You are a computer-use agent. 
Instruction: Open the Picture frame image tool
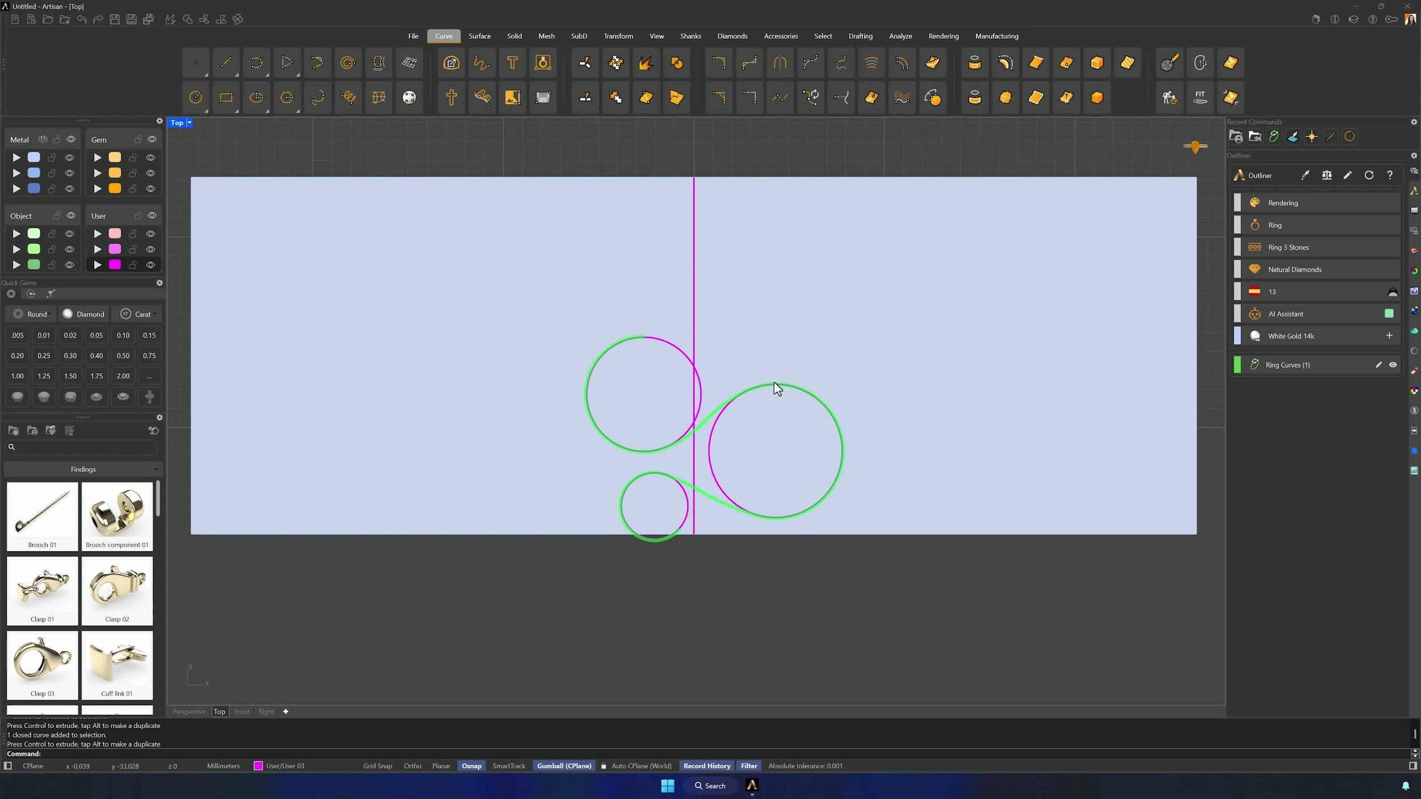[x=512, y=97]
